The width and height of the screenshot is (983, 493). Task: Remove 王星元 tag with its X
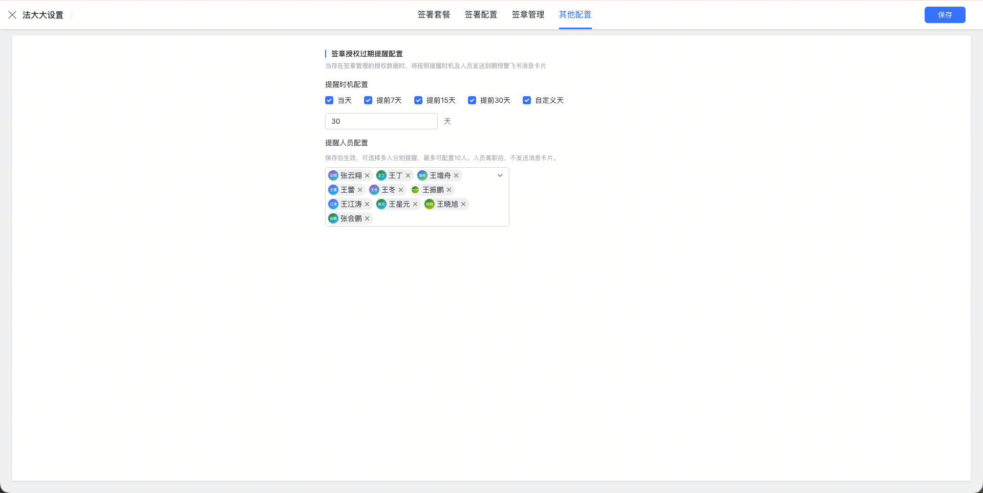click(415, 204)
